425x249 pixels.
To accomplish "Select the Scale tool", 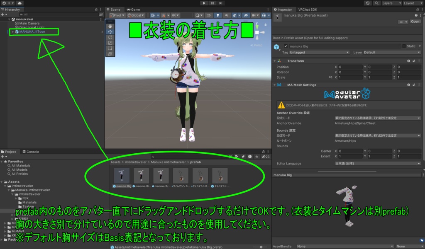I will [110, 43].
